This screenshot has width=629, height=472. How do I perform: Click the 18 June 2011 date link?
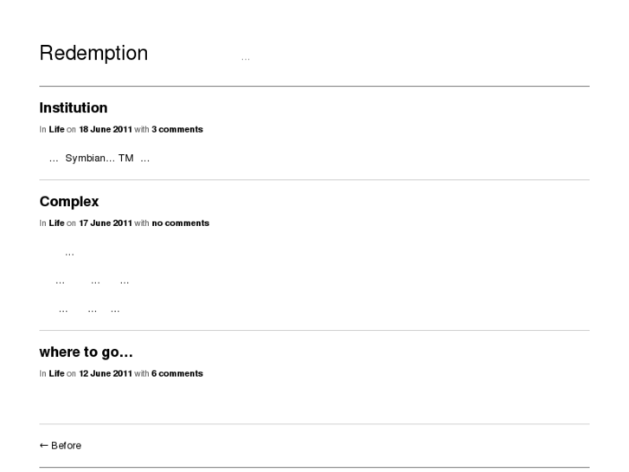click(x=105, y=129)
